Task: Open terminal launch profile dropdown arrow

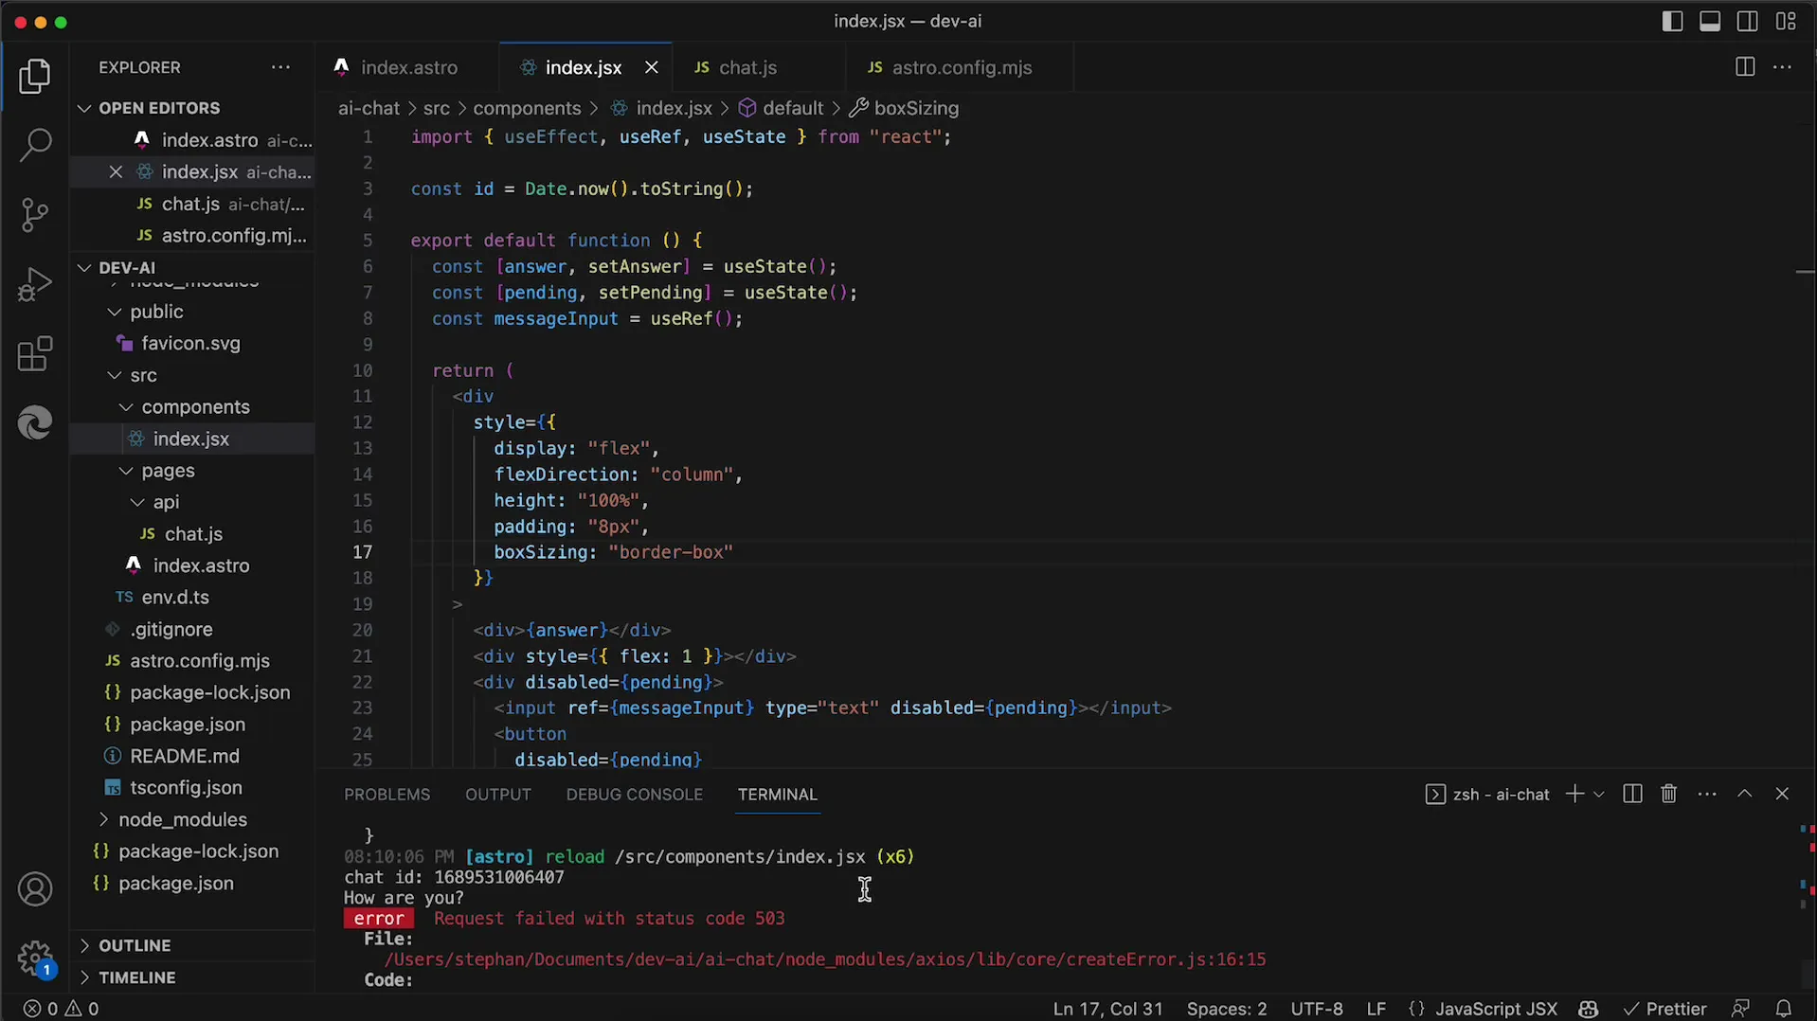Action: click(x=1599, y=795)
